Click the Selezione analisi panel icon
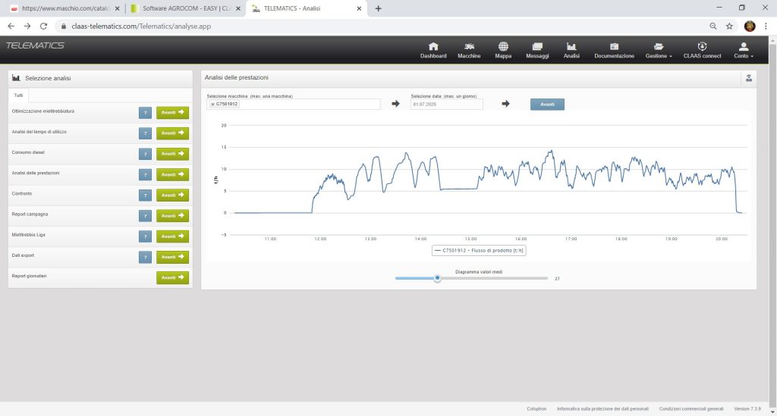777x416 pixels. [x=16, y=78]
